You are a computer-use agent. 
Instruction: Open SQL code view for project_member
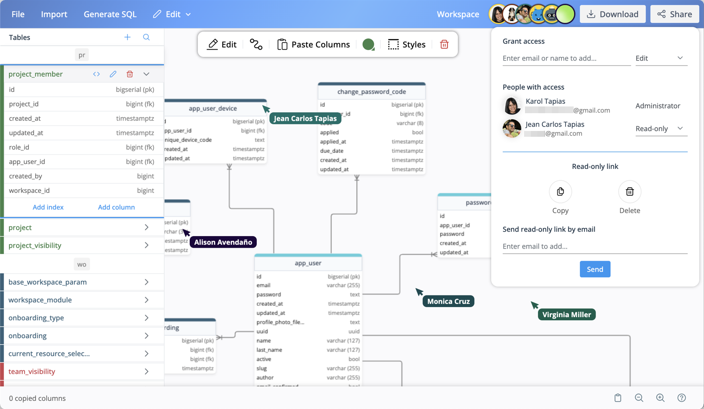click(96, 74)
